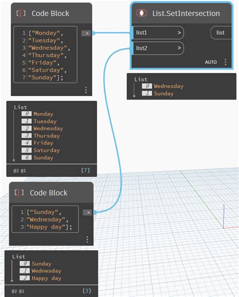Click the list2 input port
Viewport: 239px width, 297px height.
pos(158,48)
